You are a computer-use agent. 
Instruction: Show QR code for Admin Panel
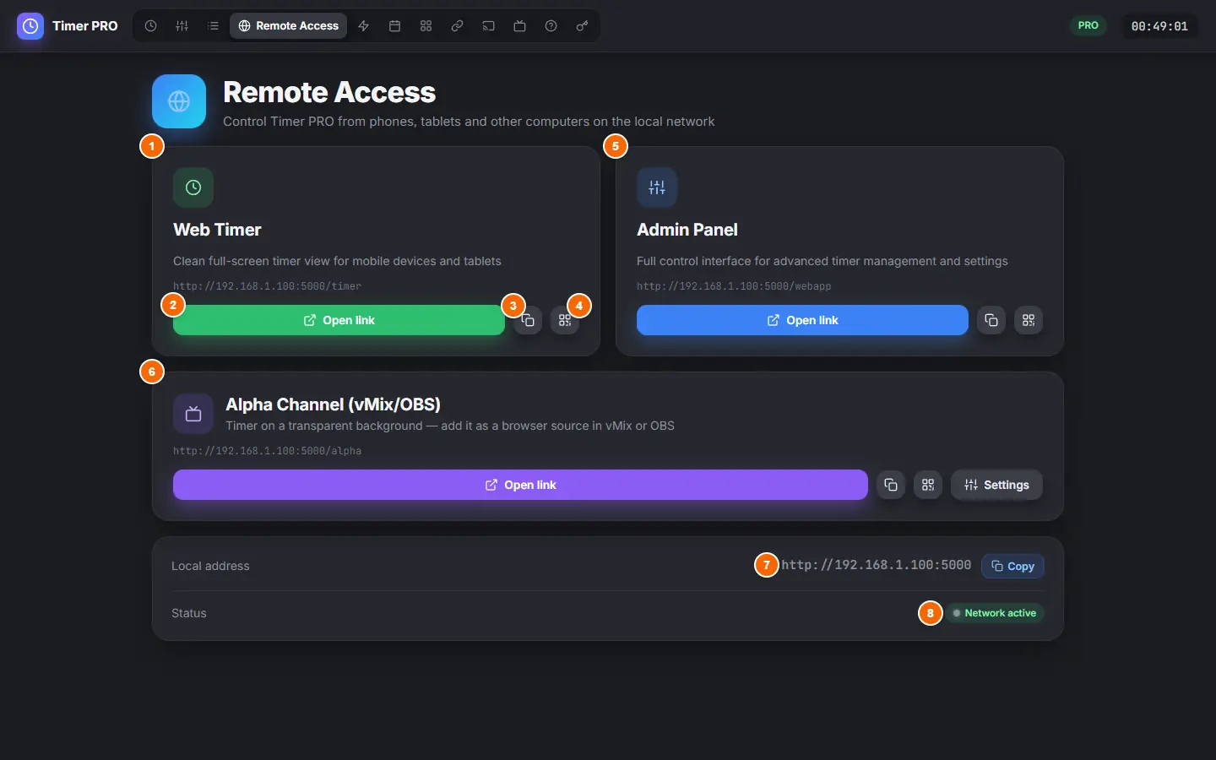point(1029,320)
